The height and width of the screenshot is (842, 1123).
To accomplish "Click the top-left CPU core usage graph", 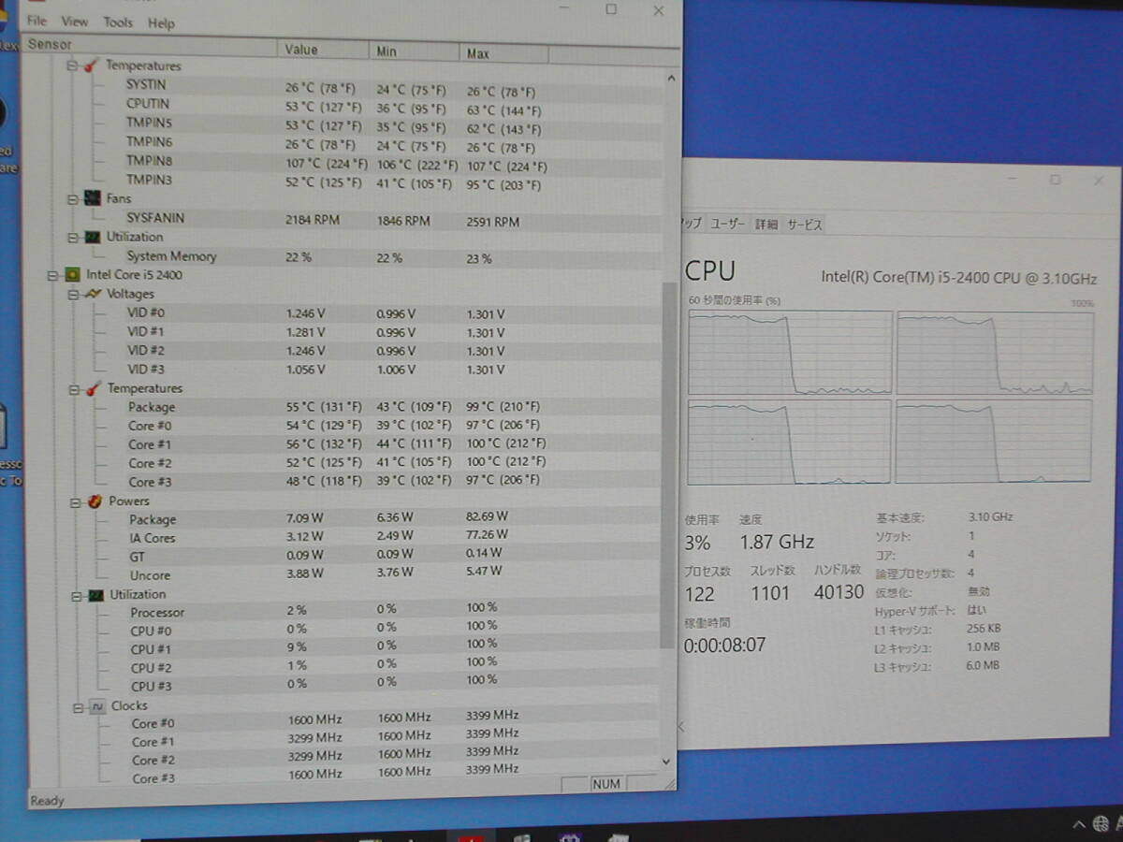I will point(791,353).
